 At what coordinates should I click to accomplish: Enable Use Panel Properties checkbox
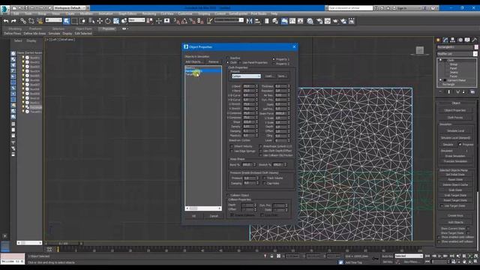pyautogui.click(x=240, y=62)
